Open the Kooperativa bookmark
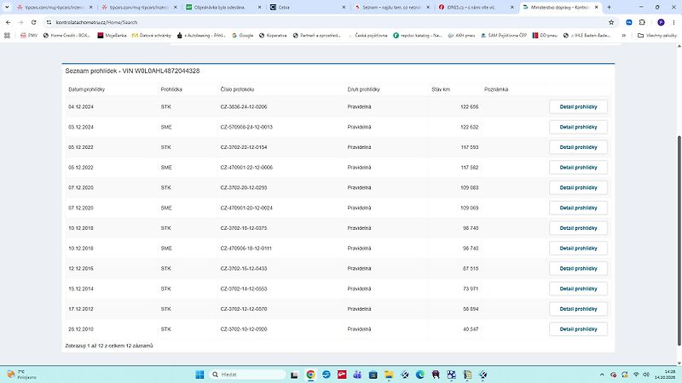This screenshot has height=383, width=682. (273, 36)
